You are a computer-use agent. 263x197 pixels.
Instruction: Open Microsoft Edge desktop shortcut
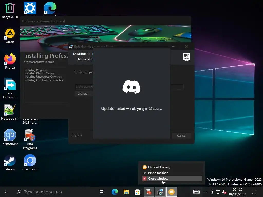[50, 8]
